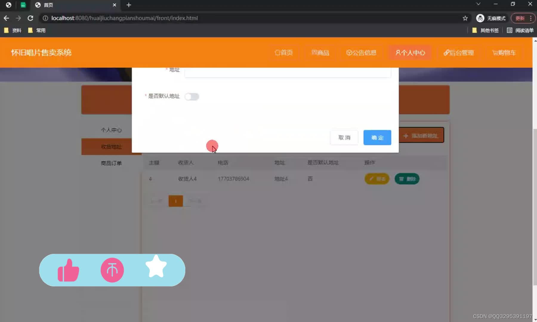
Task: Click the previous page pagination button
Action: pos(156,201)
